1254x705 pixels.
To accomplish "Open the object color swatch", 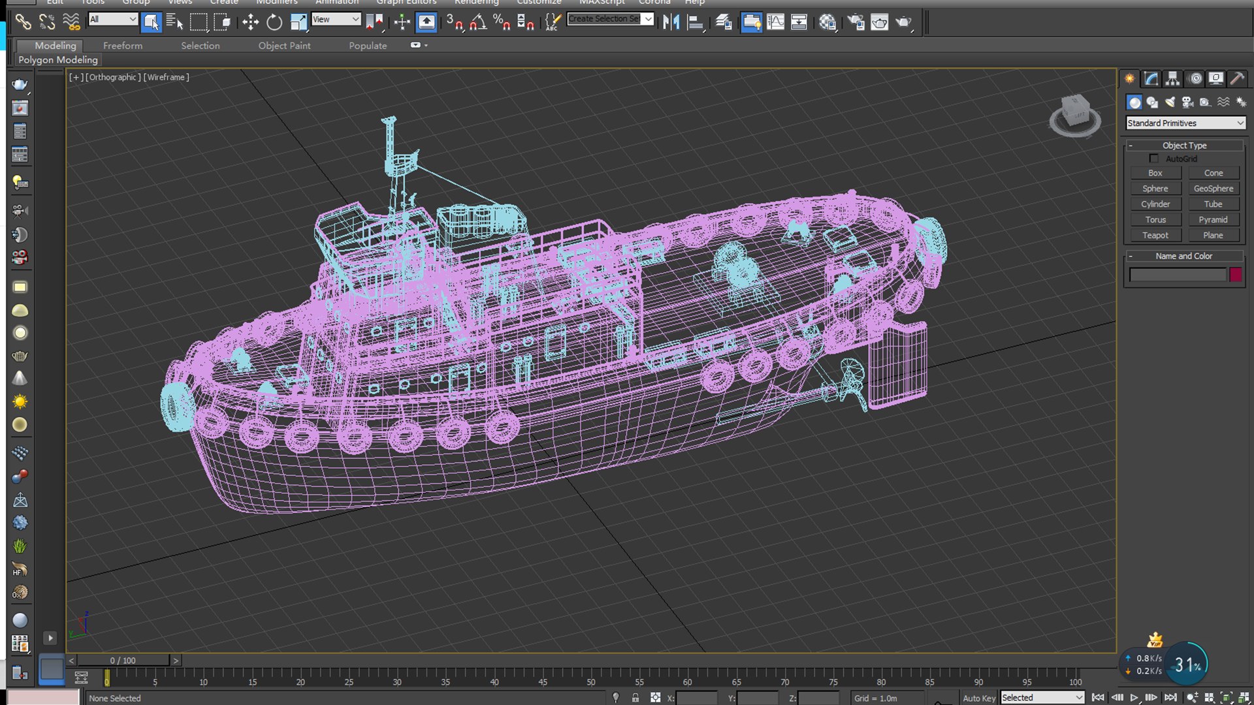I will (1236, 275).
